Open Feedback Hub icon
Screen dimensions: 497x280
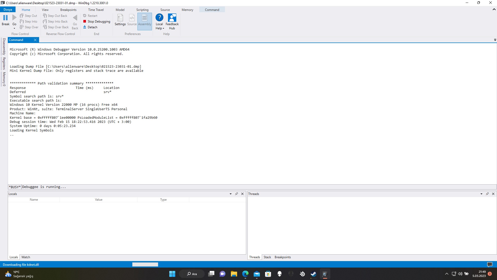(172, 18)
